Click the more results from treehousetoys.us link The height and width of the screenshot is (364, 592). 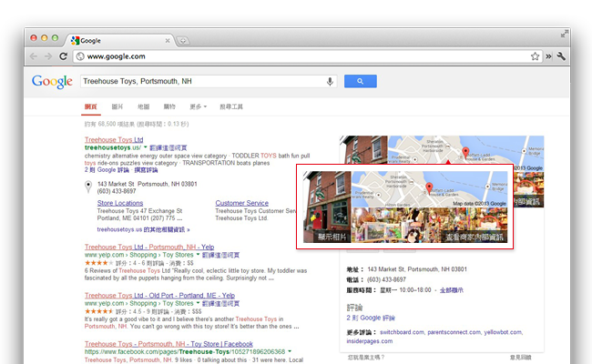pyautogui.click(x=144, y=229)
